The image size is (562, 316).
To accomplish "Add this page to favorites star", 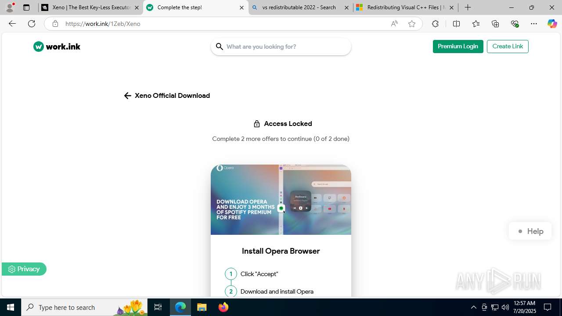I will [x=412, y=24].
